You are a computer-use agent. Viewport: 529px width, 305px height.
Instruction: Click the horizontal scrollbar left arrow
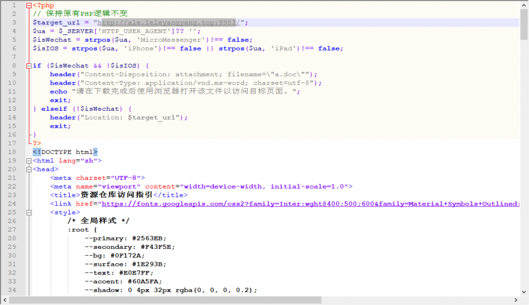(5, 300)
